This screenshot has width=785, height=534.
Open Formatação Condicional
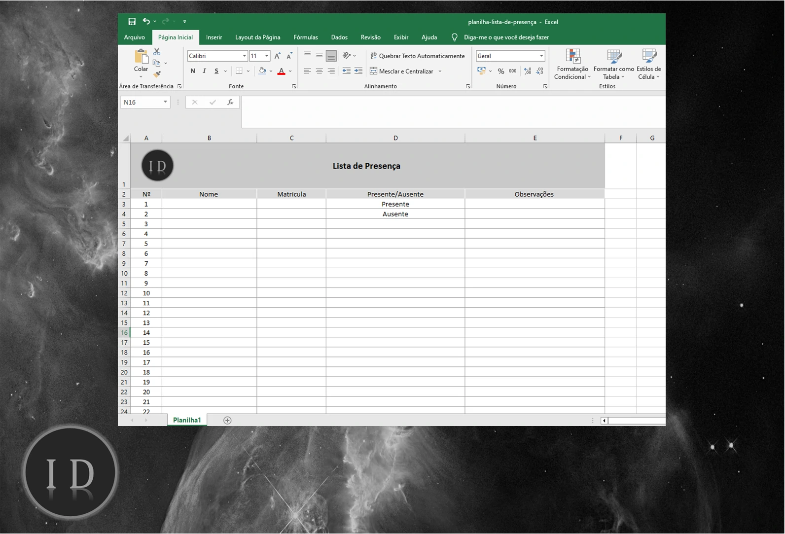[x=572, y=64]
